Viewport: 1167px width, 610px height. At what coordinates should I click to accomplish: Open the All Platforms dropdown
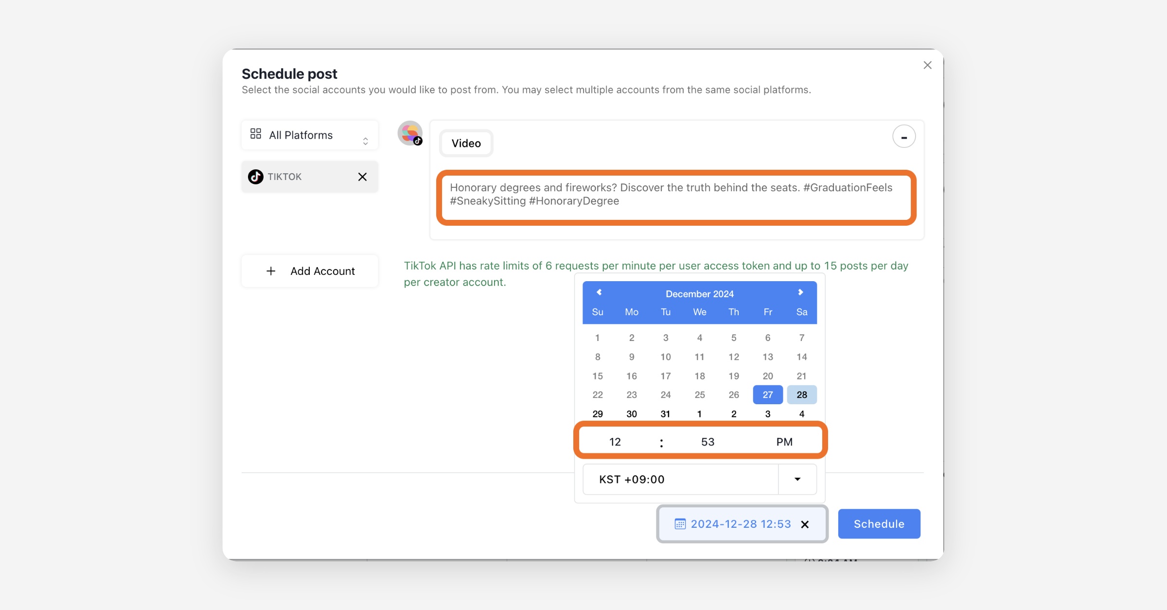pos(309,135)
